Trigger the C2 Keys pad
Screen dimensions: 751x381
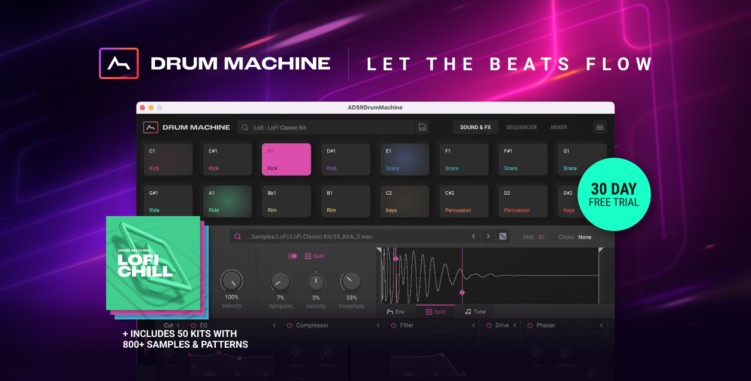[x=405, y=201]
